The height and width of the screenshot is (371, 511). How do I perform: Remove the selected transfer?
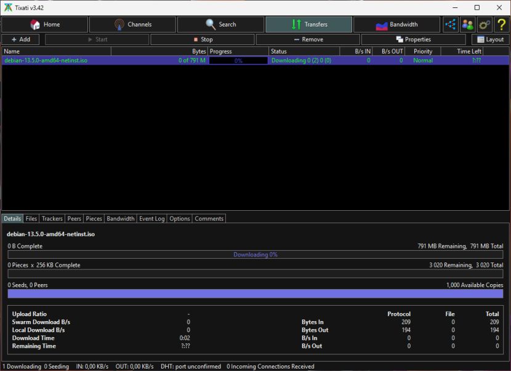click(308, 39)
